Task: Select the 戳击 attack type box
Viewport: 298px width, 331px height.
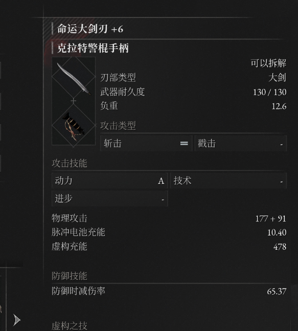Action: click(241, 144)
